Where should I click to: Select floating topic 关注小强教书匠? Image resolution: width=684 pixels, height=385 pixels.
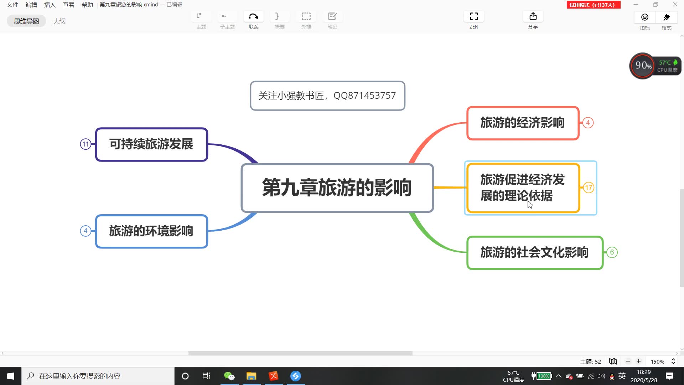[x=327, y=96]
